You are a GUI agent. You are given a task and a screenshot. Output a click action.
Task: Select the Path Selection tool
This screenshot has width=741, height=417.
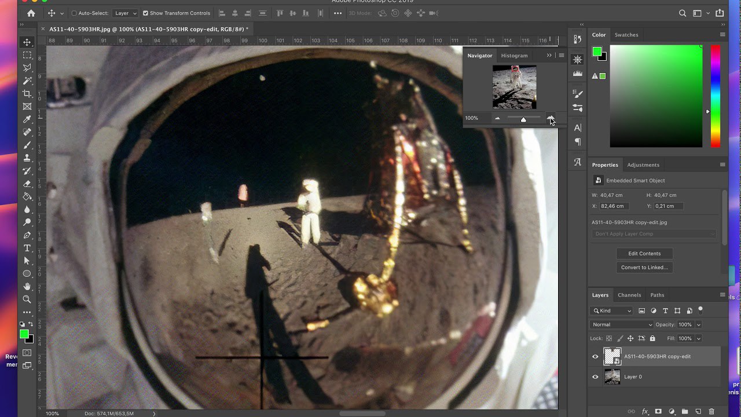pos(27,261)
